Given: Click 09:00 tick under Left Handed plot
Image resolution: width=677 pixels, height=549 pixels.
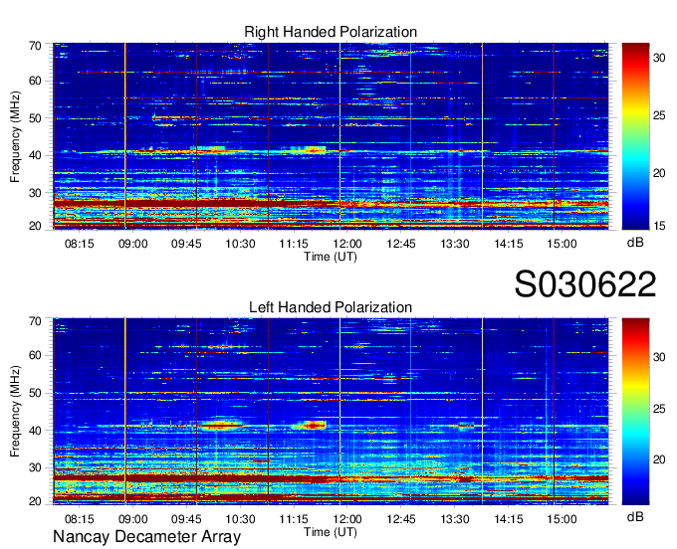Looking at the screenshot, I should (133, 519).
